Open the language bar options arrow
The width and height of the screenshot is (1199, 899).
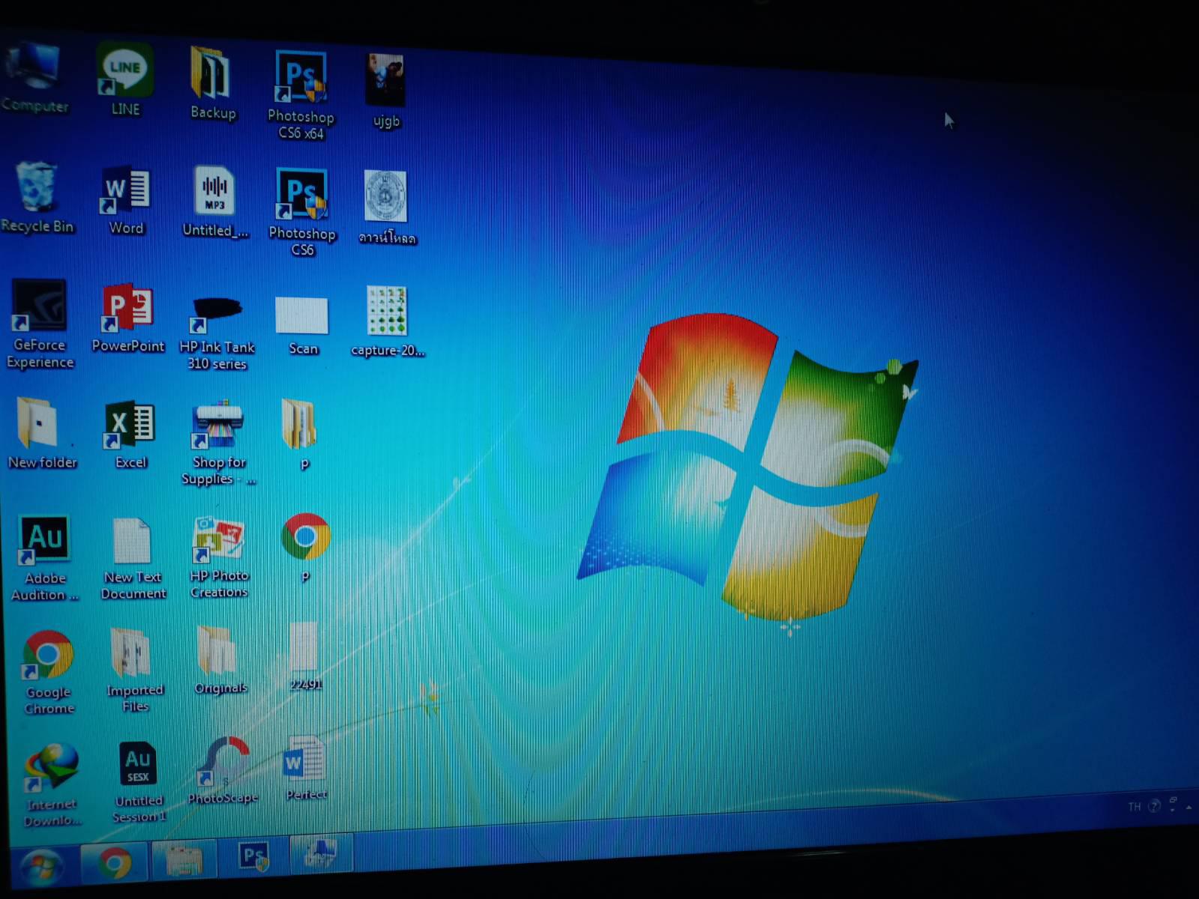point(1173,810)
